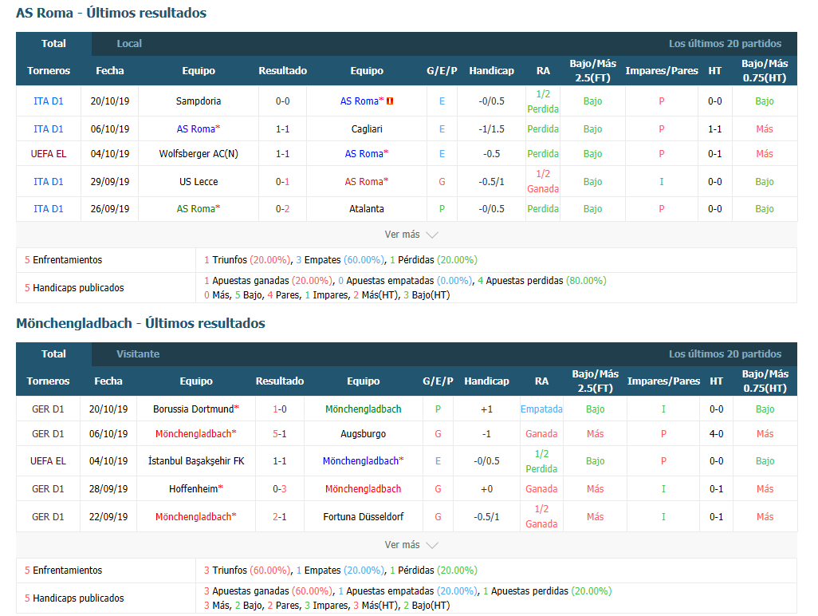
Task: Click Handicap header in AS Roma table
Action: pos(491,71)
